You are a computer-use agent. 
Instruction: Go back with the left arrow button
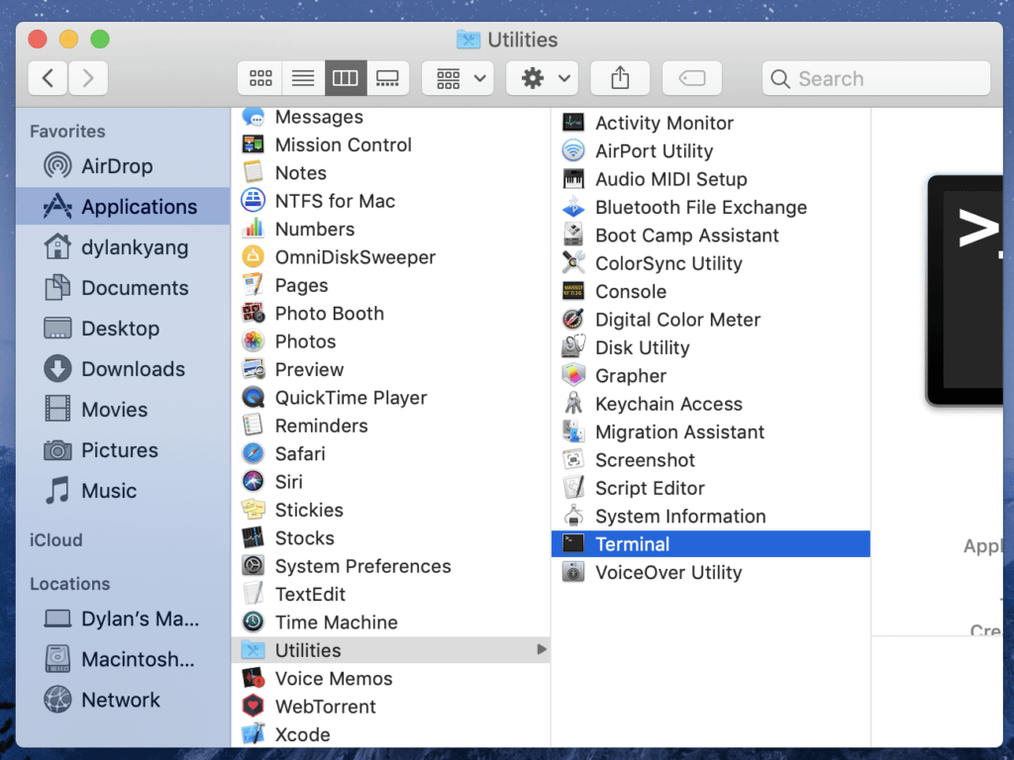click(48, 78)
